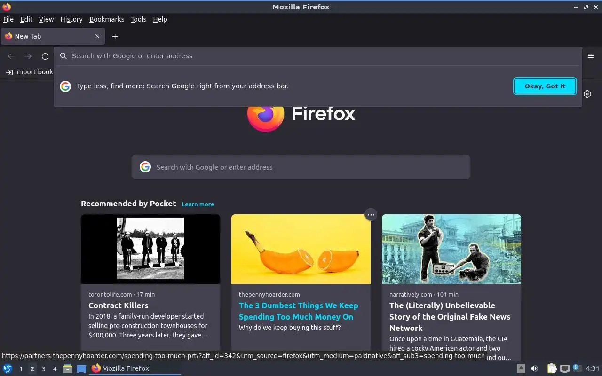Open a new tab with plus button

coord(115,36)
